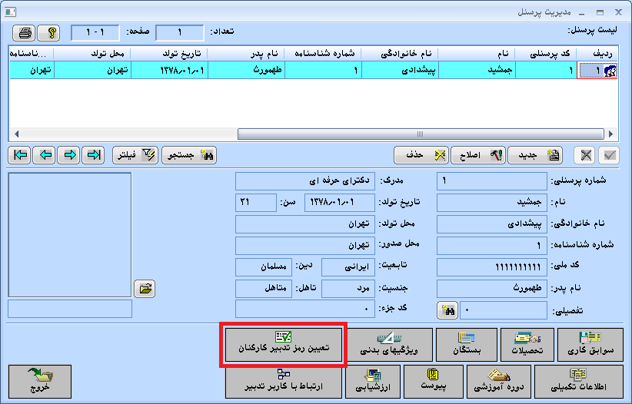Click the شماره شناسنامه input field

(492, 245)
